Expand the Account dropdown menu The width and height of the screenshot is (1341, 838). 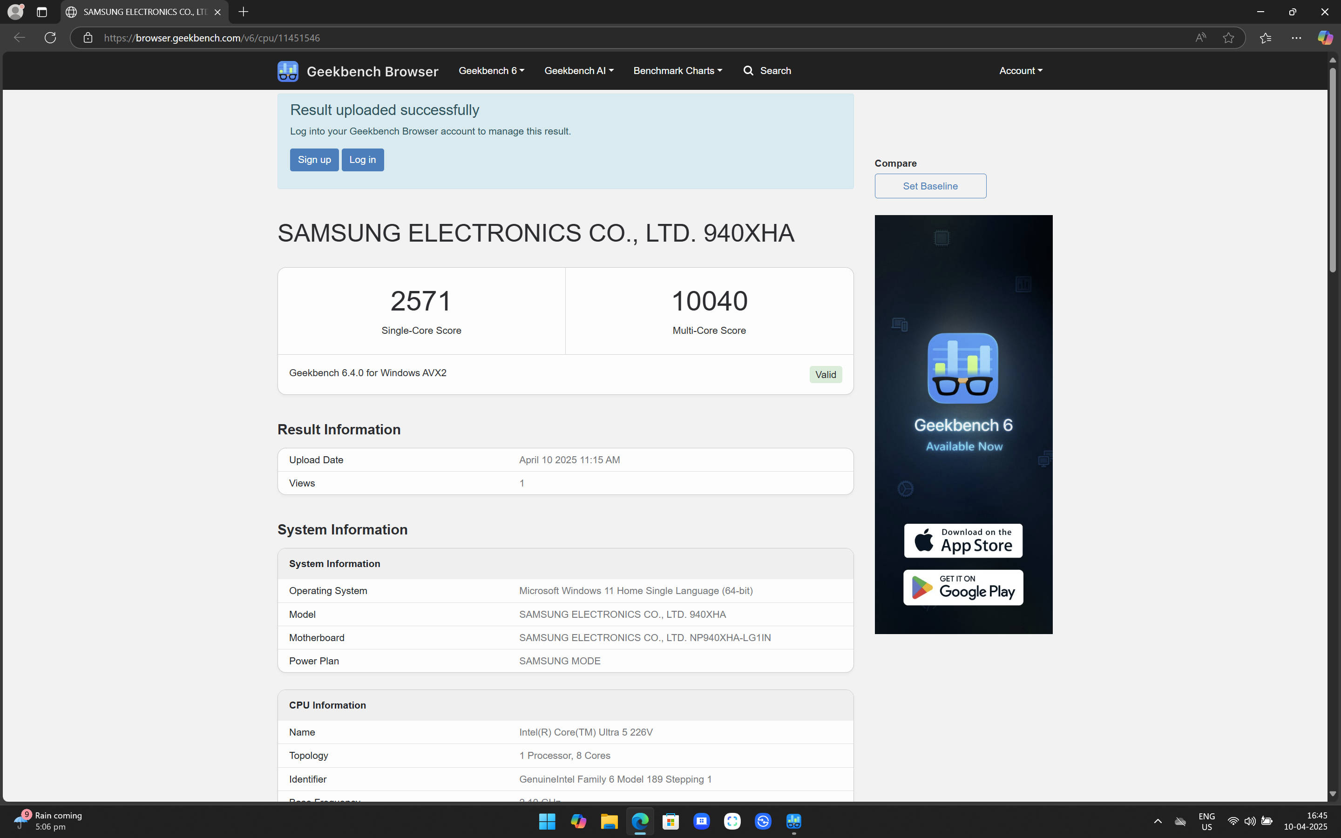[x=1021, y=70]
